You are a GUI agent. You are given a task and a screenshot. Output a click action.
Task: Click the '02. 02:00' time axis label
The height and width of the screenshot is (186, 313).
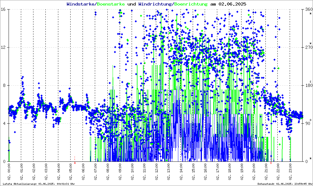(33, 172)
